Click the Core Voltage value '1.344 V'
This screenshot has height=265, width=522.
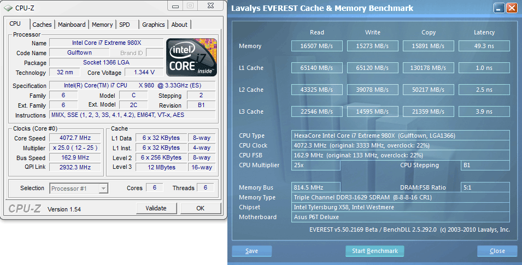pos(144,72)
